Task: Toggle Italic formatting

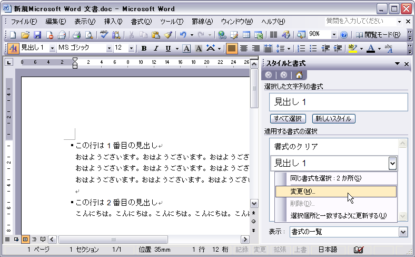Action: pyautogui.click(x=156, y=48)
